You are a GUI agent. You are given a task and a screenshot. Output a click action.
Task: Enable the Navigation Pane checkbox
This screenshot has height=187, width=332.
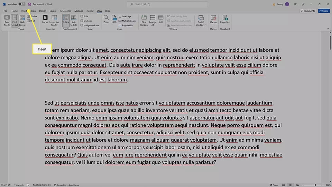[82, 25]
